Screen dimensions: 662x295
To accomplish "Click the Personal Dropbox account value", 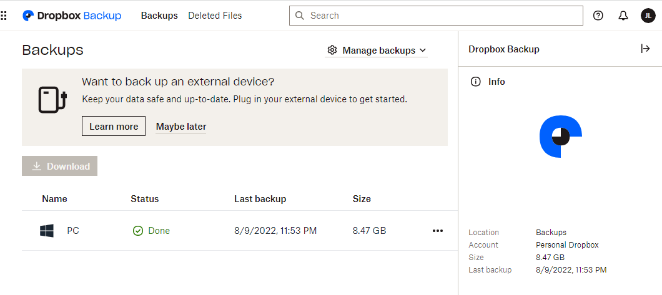I will click(567, 245).
